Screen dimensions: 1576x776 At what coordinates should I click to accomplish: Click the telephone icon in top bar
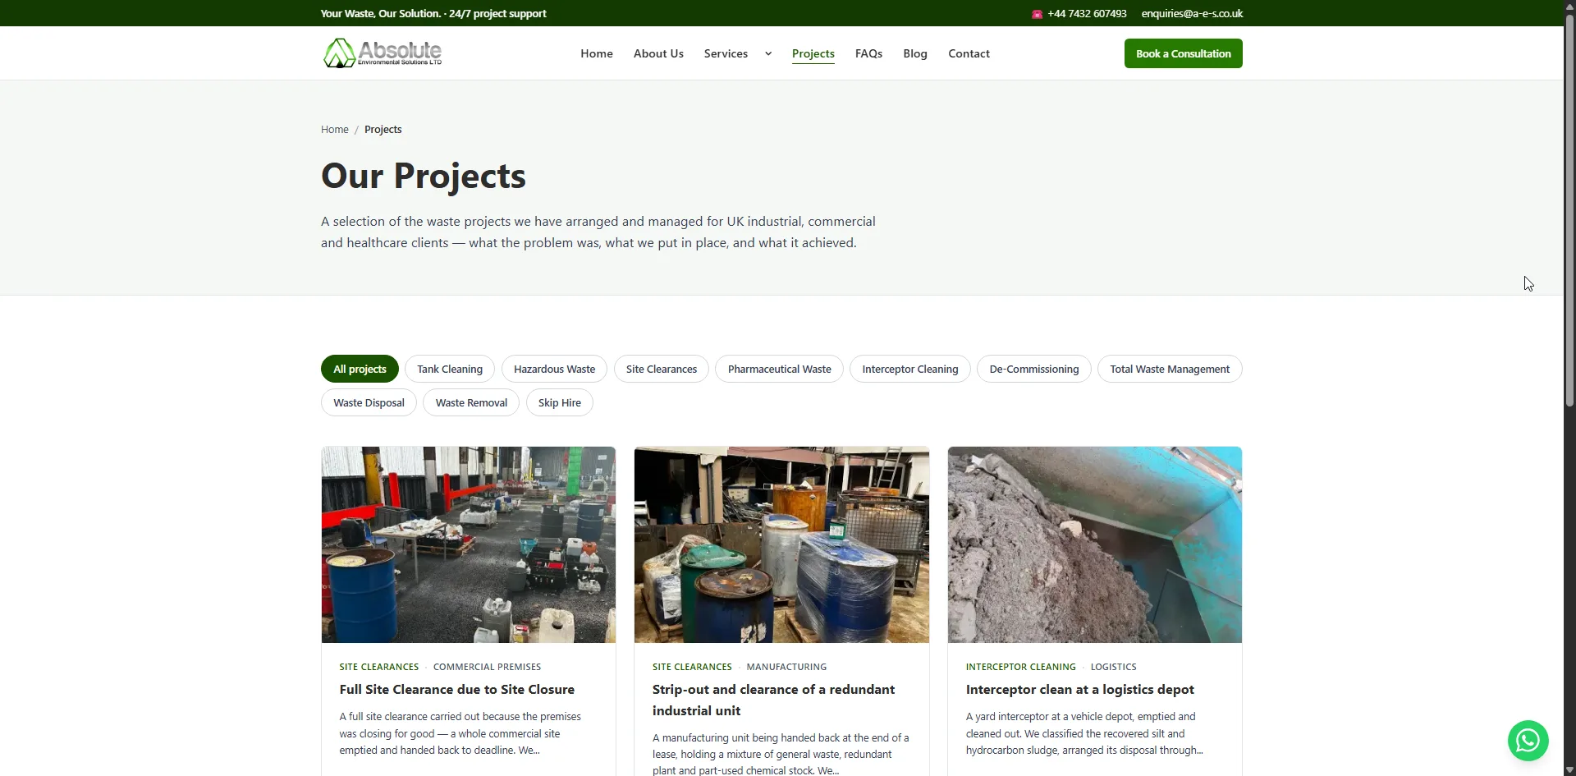1037,14
